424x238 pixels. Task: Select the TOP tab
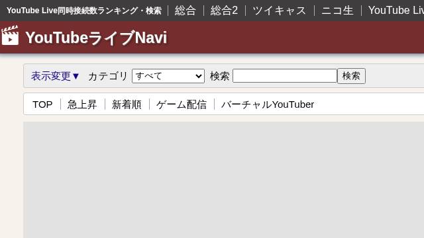[x=42, y=104]
